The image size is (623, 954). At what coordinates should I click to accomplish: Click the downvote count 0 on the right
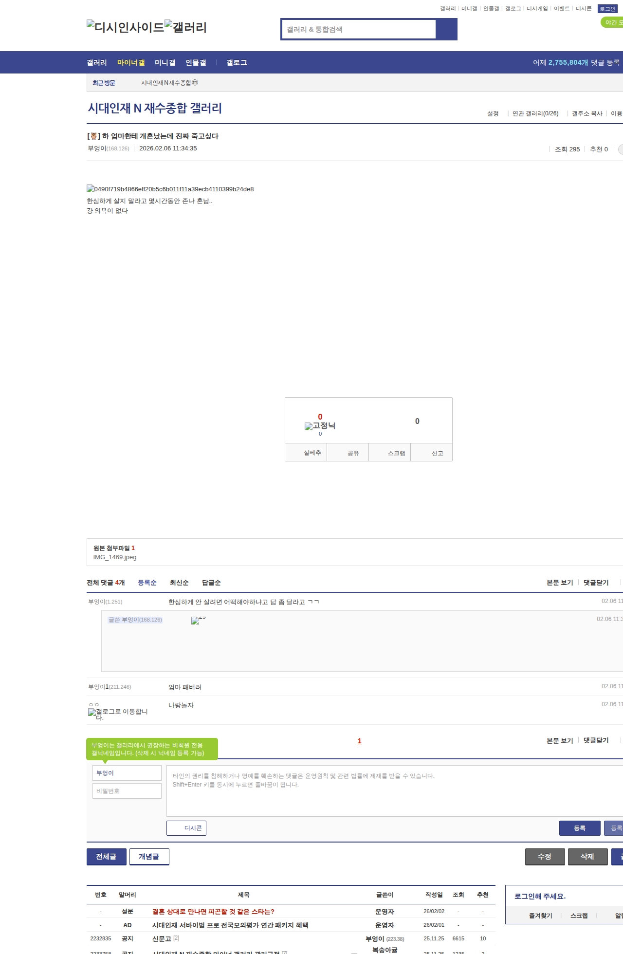[417, 421]
